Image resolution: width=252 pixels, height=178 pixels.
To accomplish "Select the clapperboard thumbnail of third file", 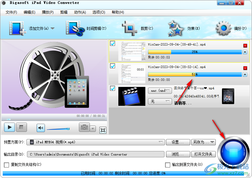I will (x=132, y=96).
